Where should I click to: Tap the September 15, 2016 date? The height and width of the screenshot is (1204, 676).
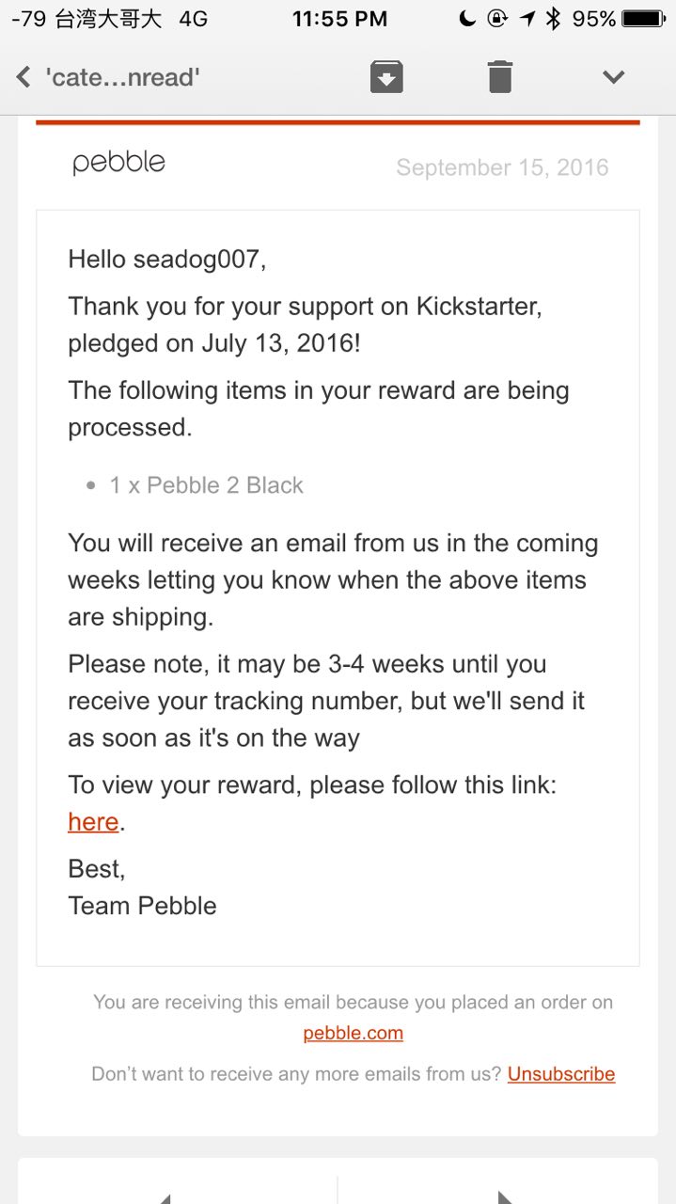tap(502, 167)
